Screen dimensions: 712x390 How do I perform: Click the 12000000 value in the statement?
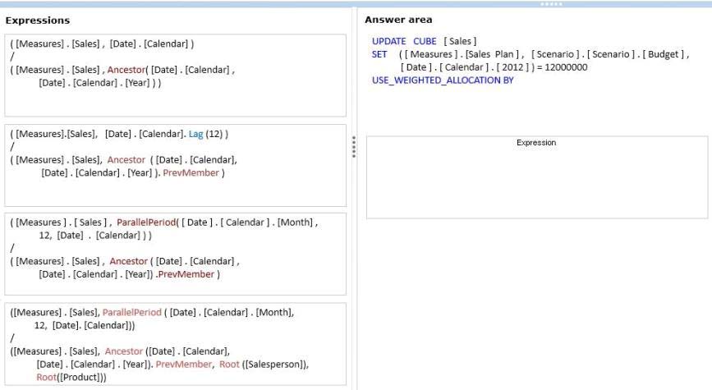(x=566, y=67)
